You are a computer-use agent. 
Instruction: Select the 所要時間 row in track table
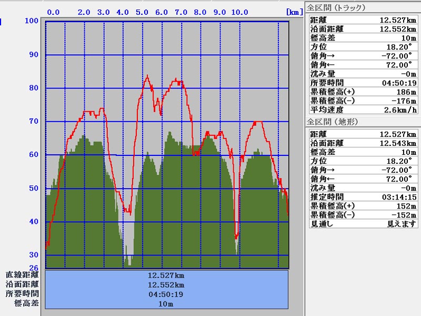click(x=362, y=83)
